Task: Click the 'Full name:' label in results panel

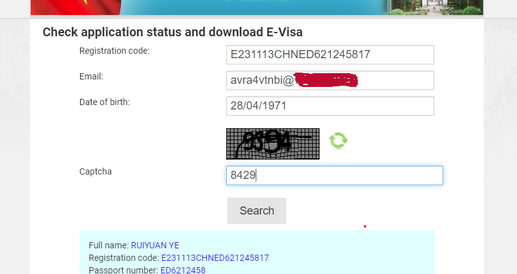Action: coord(109,245)
